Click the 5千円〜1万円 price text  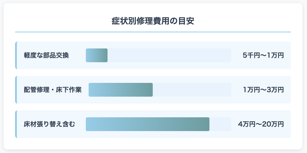263,55
